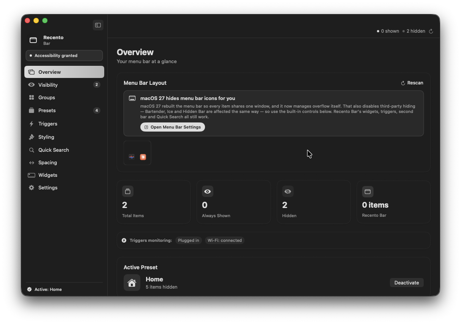Click the refresh icon next to 2 hidden
This screenshot has width=461, height=324.
[431, 31]
